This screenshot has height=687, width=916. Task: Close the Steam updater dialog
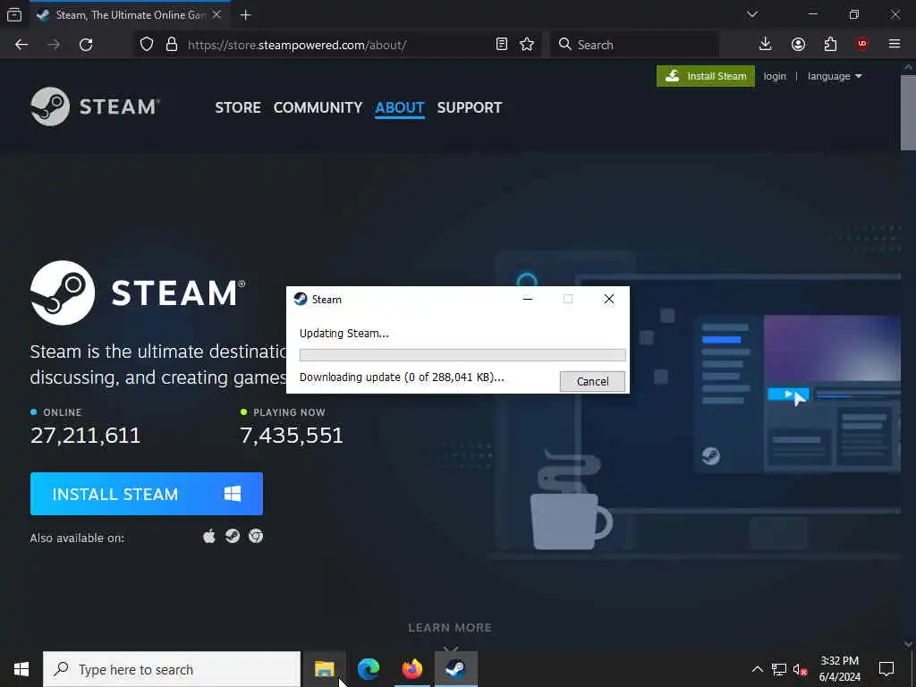(x=608, y=299)
